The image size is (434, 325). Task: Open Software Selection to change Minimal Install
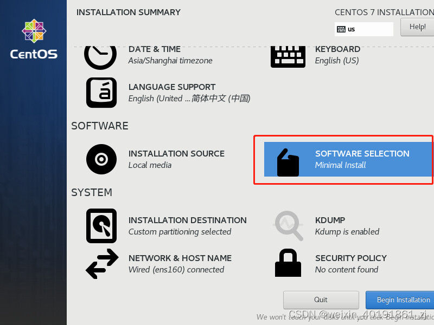[343, 159]
